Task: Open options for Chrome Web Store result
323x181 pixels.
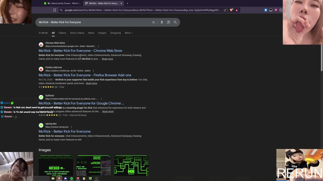Action: pyautogui.click(x=98, y=46)
